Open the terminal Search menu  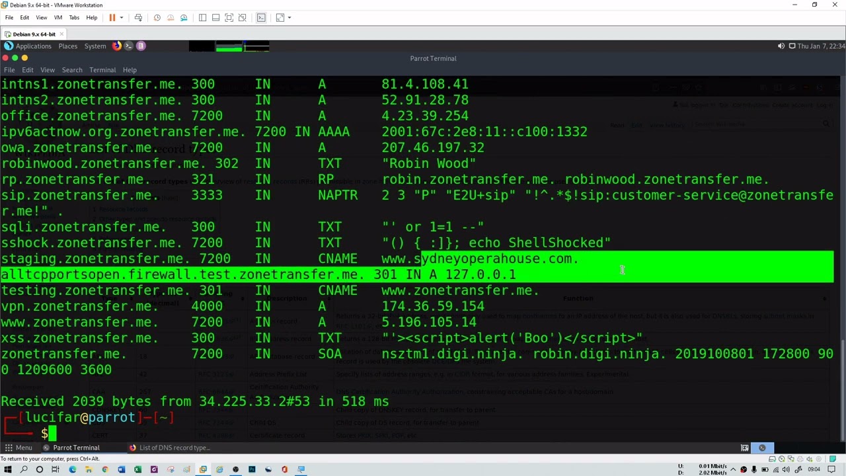coord(72,69)
